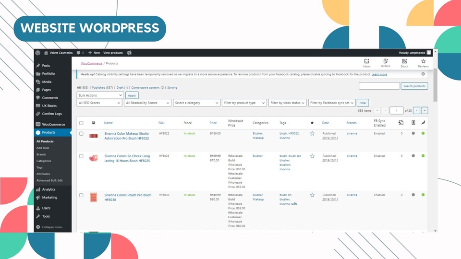Click the Collapse menu icon
The image size is (461, 259).
[38, 227]
